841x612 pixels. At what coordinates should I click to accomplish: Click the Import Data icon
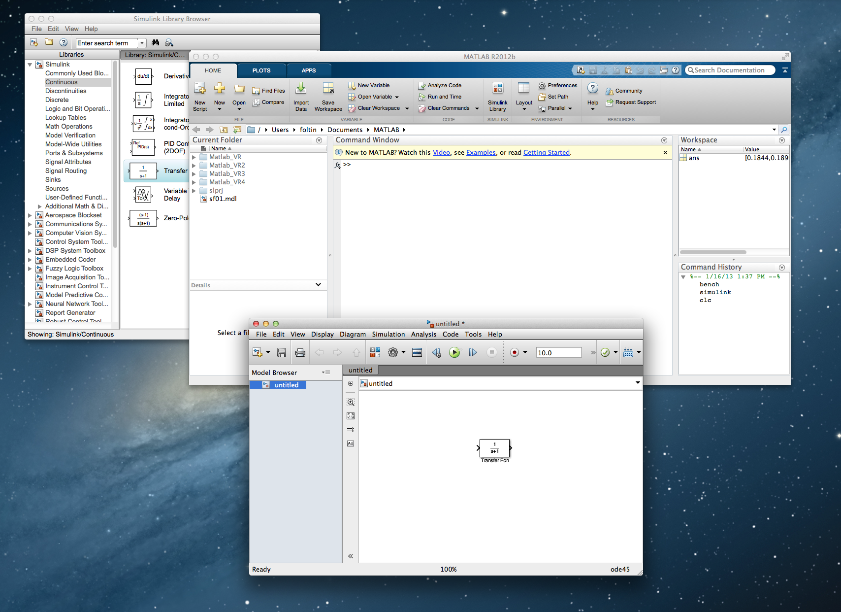(301, 89)
